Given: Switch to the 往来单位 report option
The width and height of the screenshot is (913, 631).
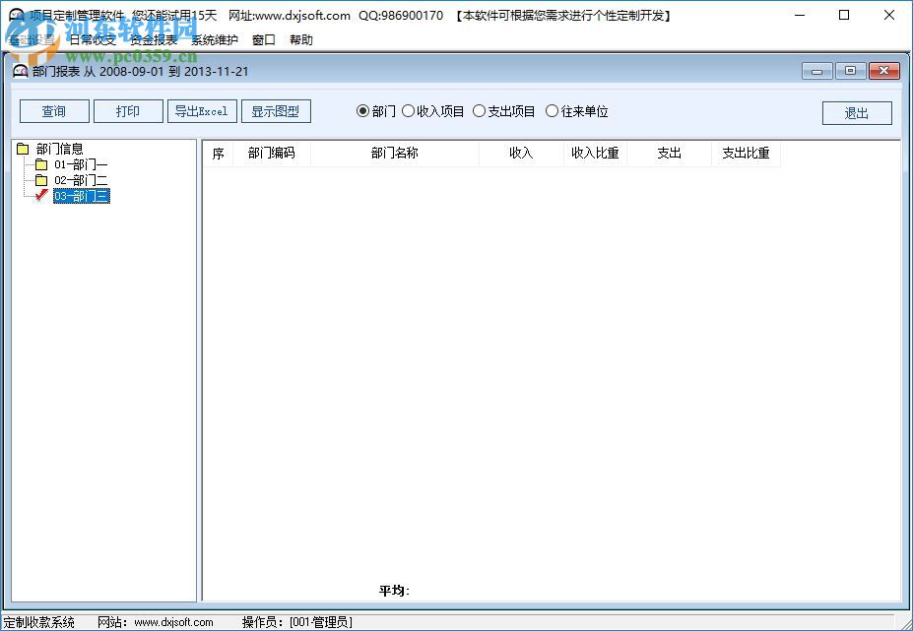Looking at the screenshot, I should point(551,111).
